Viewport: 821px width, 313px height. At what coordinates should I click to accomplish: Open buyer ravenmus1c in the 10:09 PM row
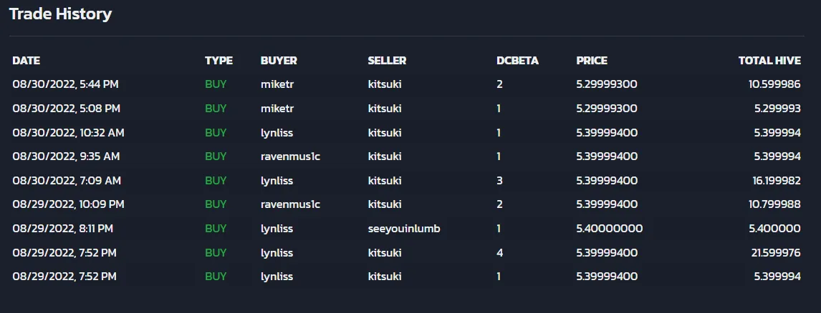click(x=290, y=204)
